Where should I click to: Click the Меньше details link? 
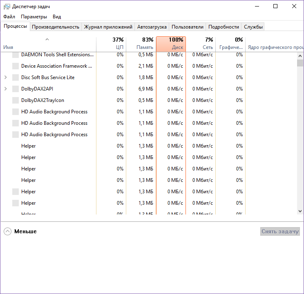(x=25, y=232)
